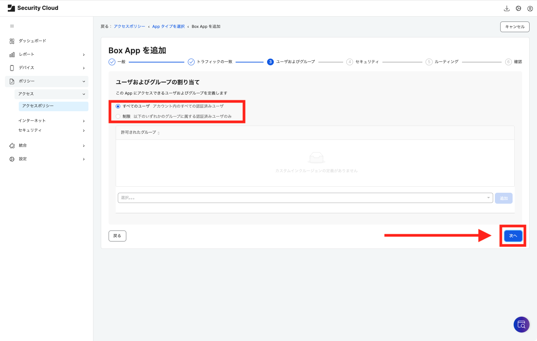This screenshot has height=341, width=537.
Task: Click the トラフィックの一致 step checkmark icon
Action: pos(191,62)
